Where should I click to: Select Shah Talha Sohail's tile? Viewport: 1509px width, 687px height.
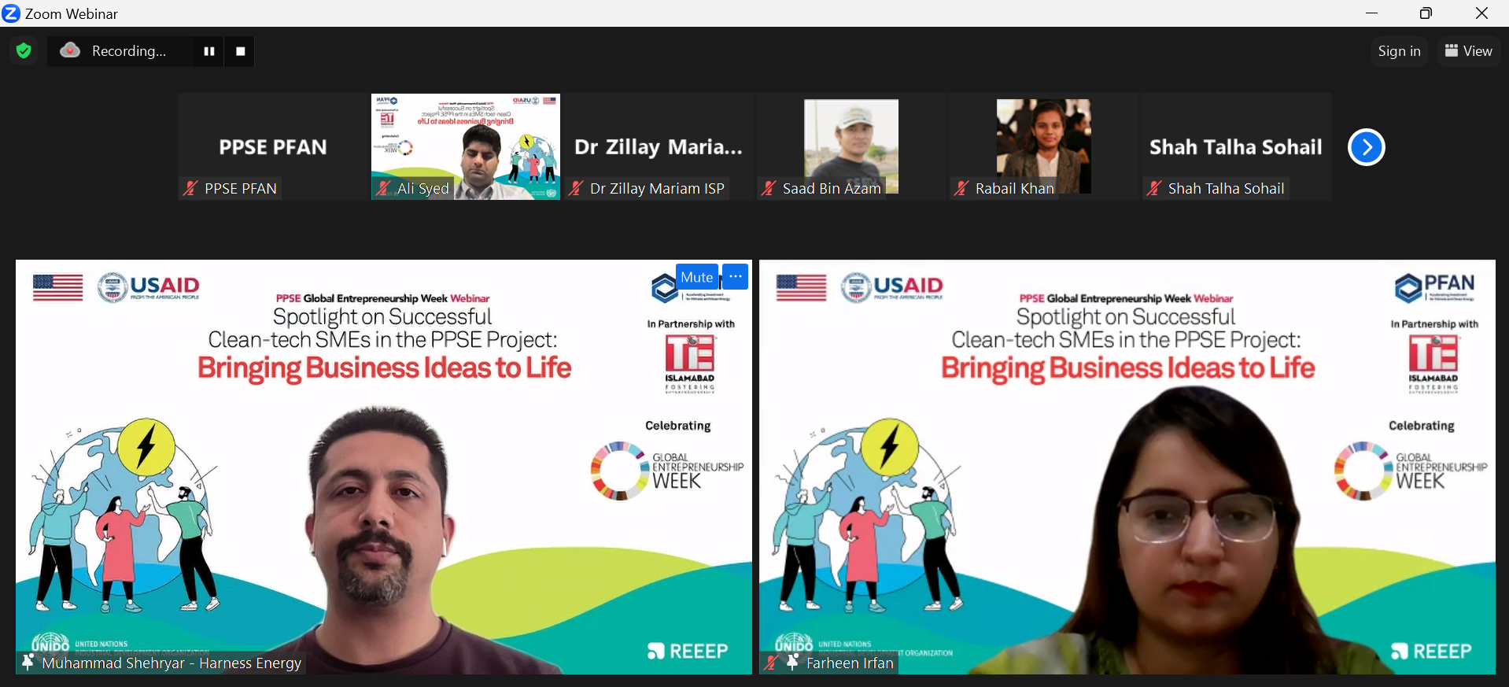(1236, 146)
